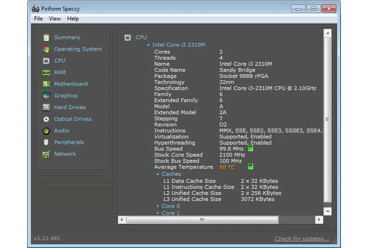369x248 pixels.
Task: Click the Speccy app icon in title bar
Action: (36, 9)
